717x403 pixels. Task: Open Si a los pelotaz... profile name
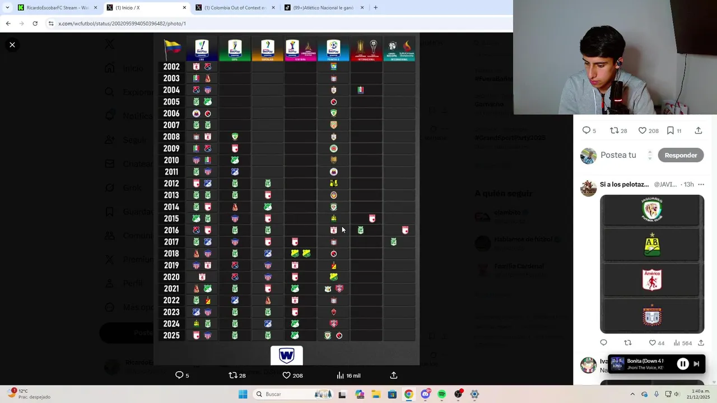click(624, 184)
